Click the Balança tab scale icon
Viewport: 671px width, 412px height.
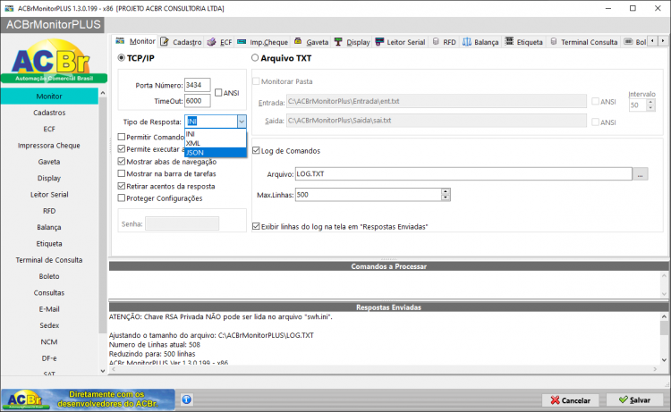(x=467, y=41)
